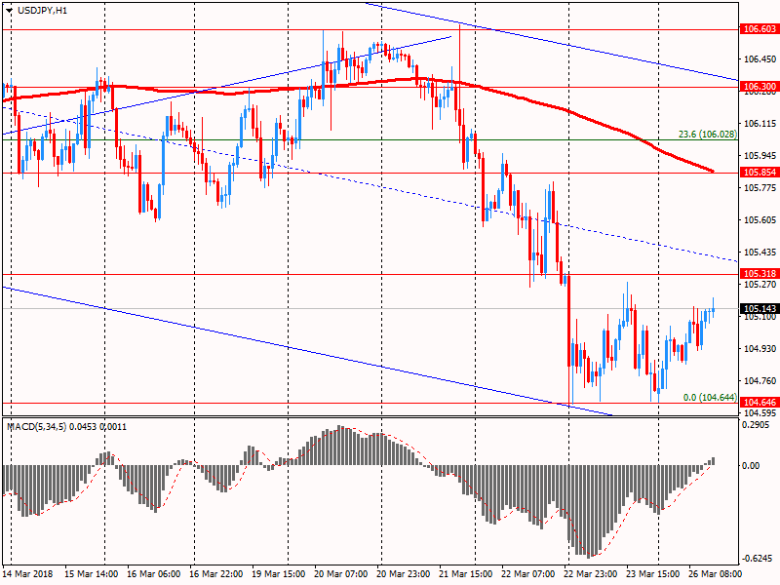Click the 104.930 price scale value

pos(760,348)
